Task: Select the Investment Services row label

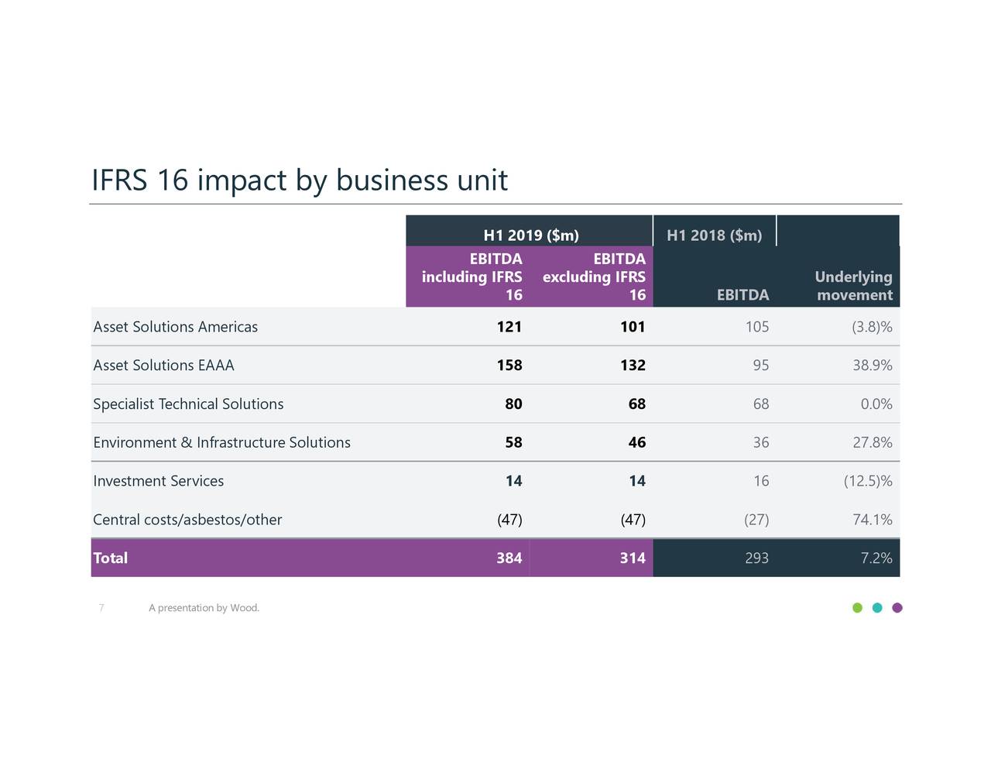Action: click(158, 480)
